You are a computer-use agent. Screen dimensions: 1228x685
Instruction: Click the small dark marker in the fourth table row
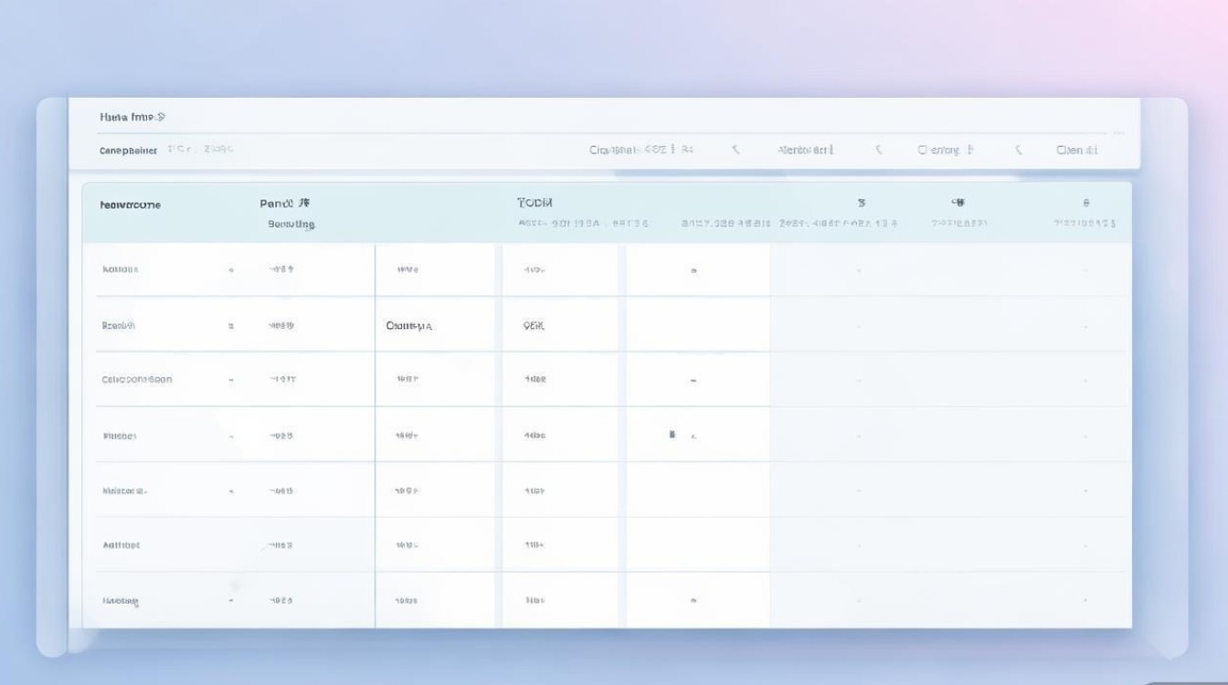point(672,435)
